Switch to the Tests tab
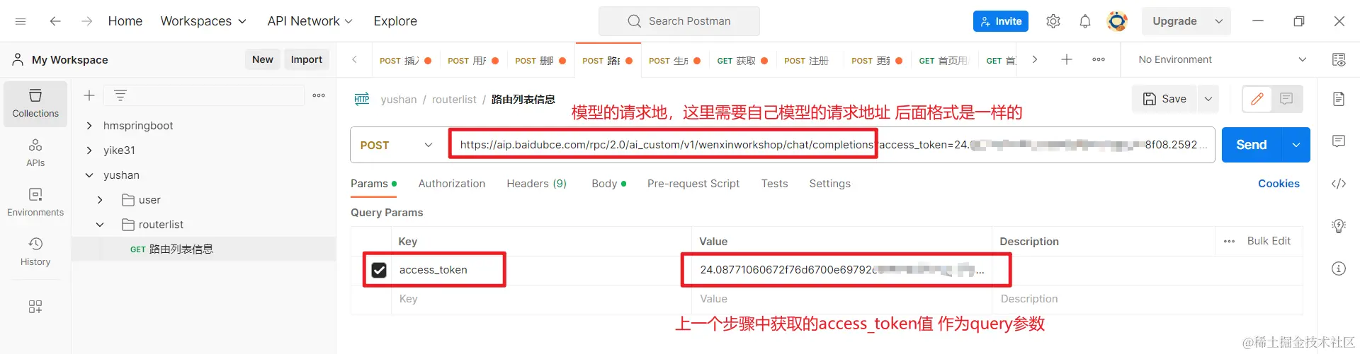 (x=775, y=184)
